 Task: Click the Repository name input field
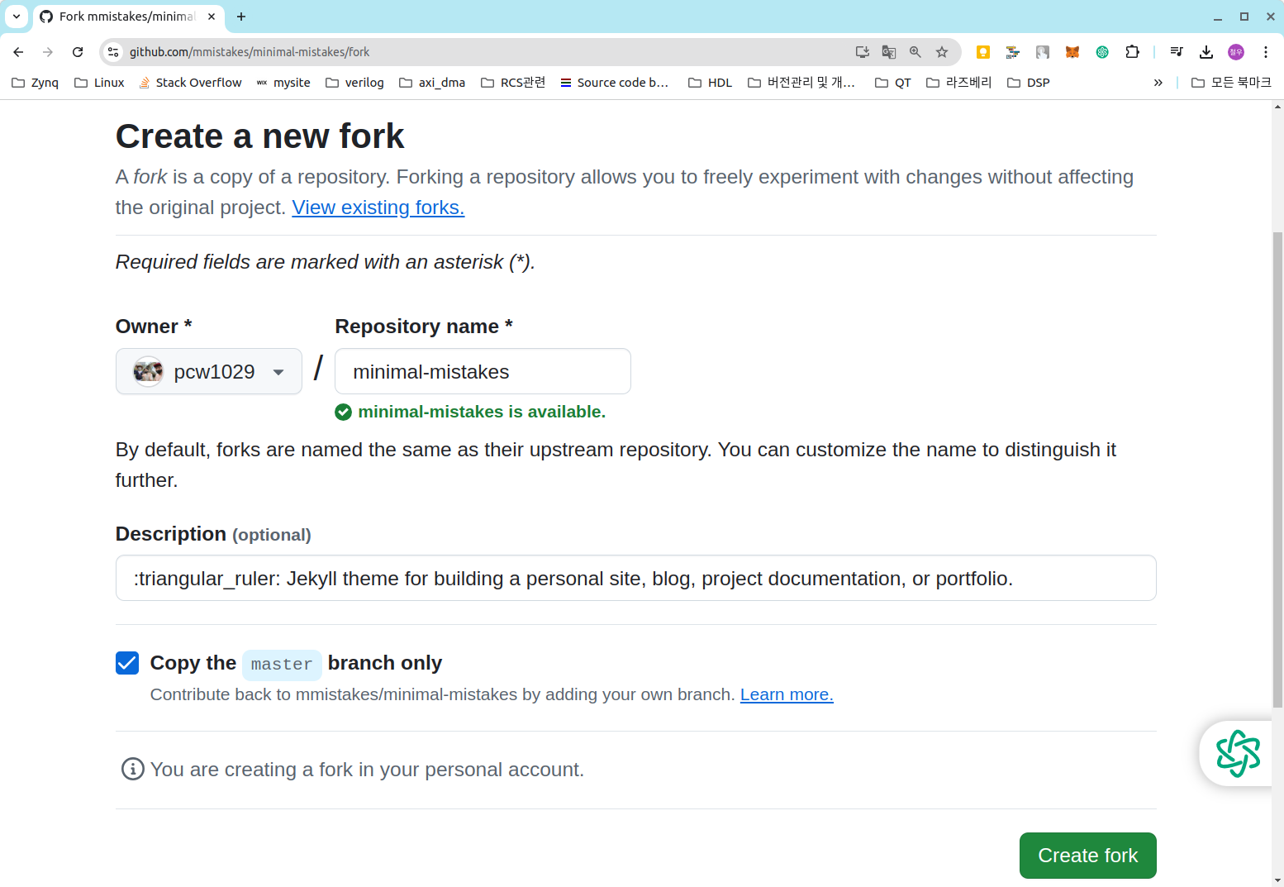click(483, 372)
